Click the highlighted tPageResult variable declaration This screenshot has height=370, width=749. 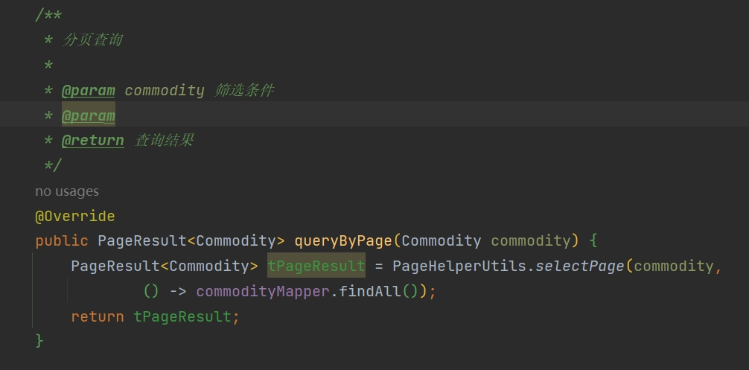click(316, 266)
